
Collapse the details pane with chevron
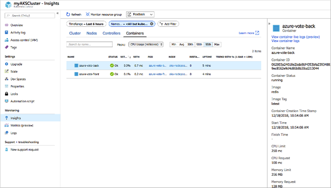pyautogui.click(x=269, y=24)
